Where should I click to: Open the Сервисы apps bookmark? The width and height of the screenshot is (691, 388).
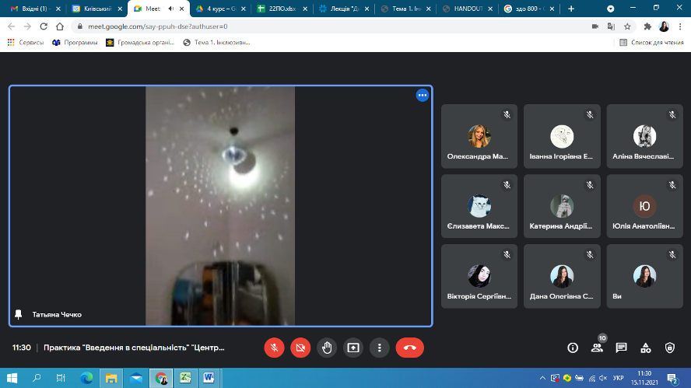pos(26,42)
